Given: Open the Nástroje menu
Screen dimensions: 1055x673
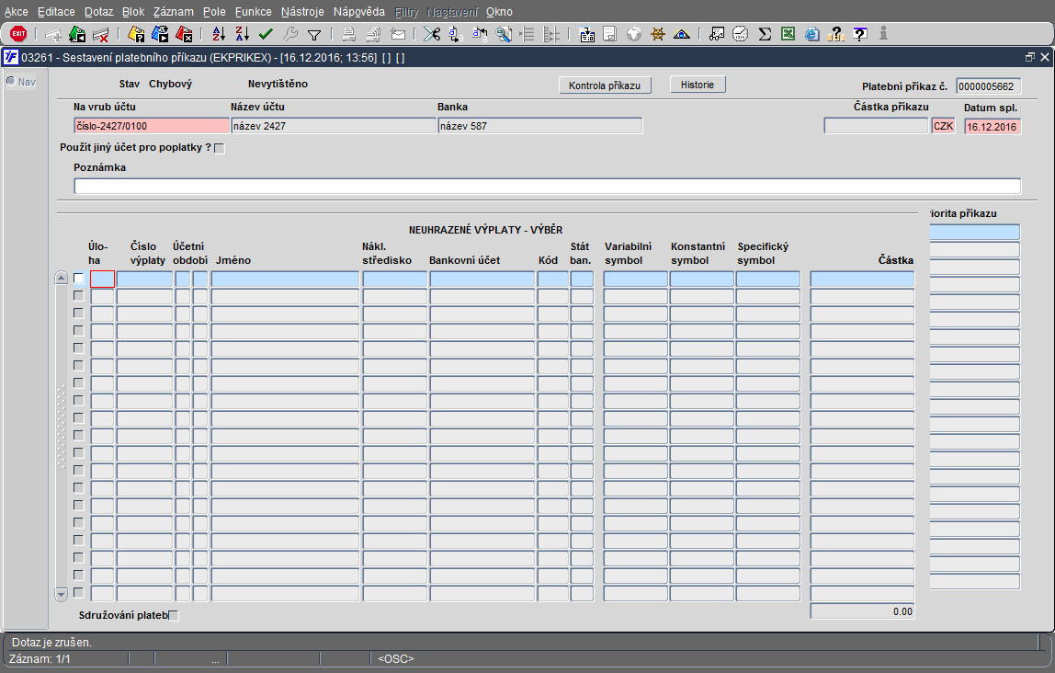Looking at the screenshot, I should (x=302, y=11).
